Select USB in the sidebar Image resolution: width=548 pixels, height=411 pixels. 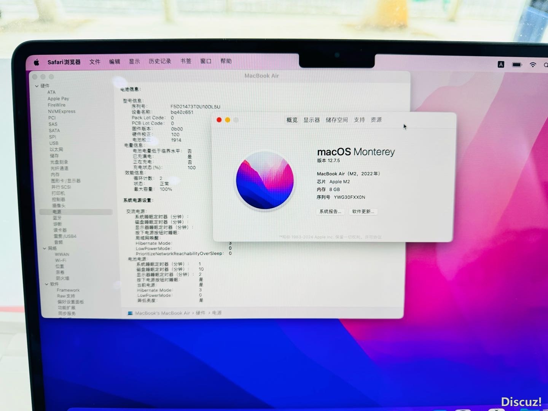click(x=54, y=143)
